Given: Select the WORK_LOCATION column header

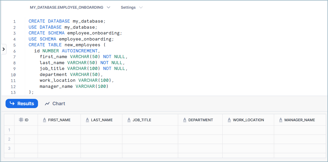Looking at the screenshot, I should click(x=248, y=120).
